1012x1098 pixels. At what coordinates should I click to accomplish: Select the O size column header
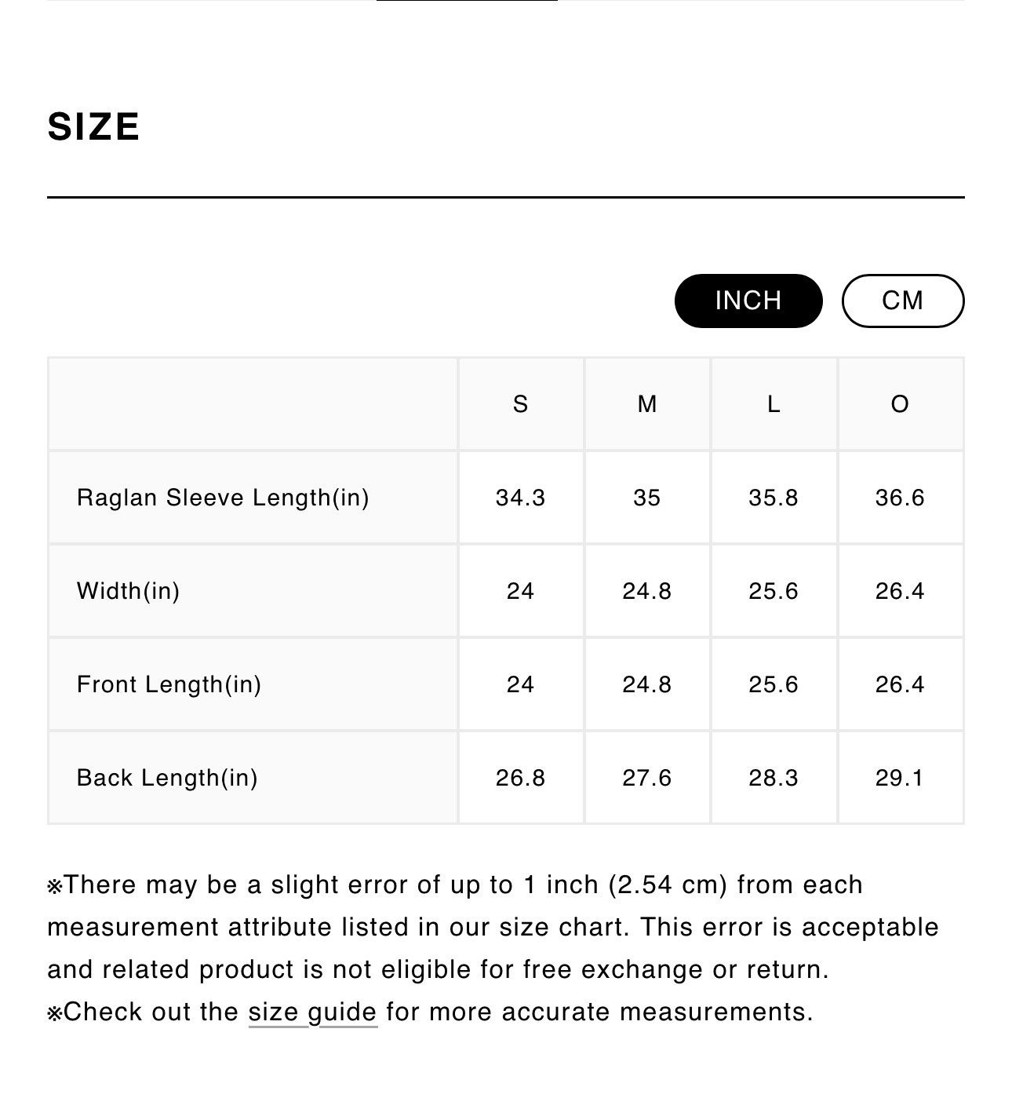(x=901, y=404)
